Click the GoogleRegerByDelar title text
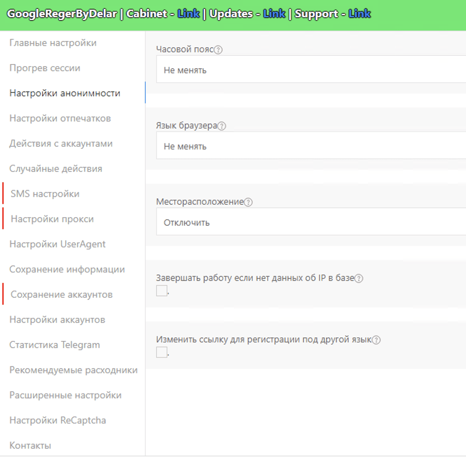466x468 pixels. (x=62, y=14)
